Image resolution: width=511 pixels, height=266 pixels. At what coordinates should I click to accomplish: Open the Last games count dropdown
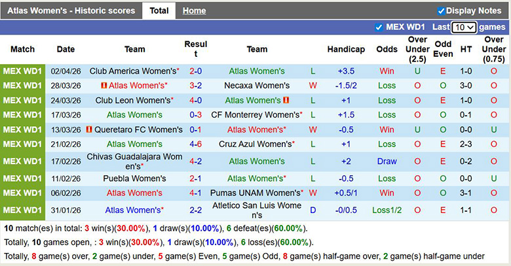tap(464, 27)
